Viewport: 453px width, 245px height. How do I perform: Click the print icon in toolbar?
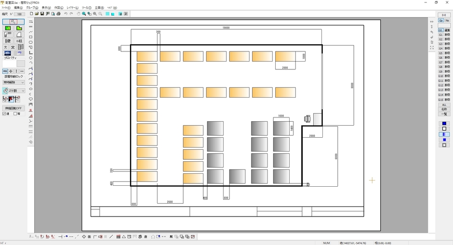58,14
